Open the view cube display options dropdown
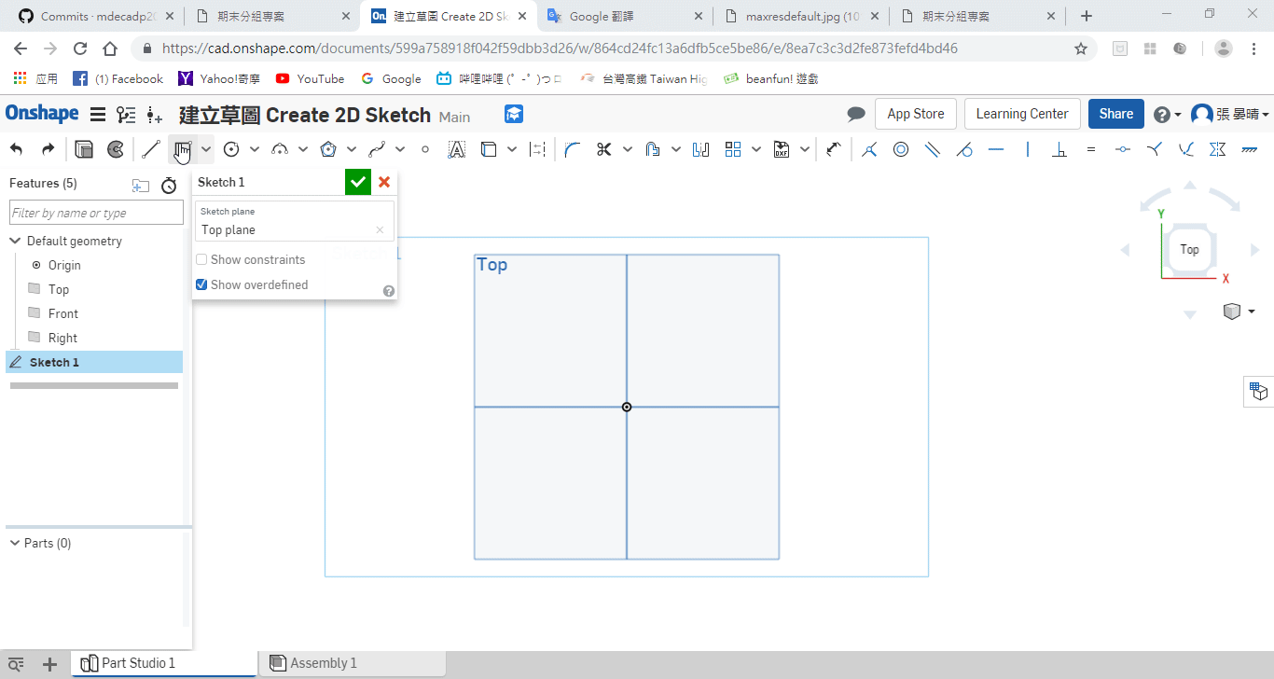Screen dimensions: 1274x679 [x=1252, y=312]
